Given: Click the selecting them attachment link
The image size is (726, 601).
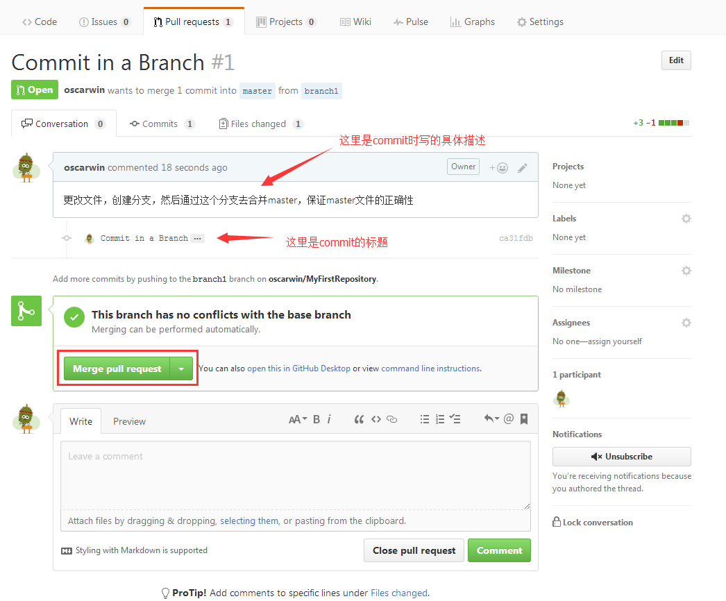Looking at the screenshot, I should (x=249, y=521).
